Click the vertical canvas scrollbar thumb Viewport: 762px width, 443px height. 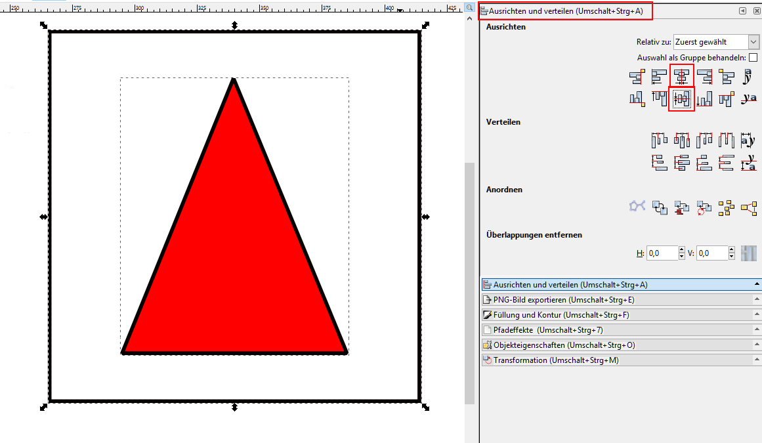[469, 283]
